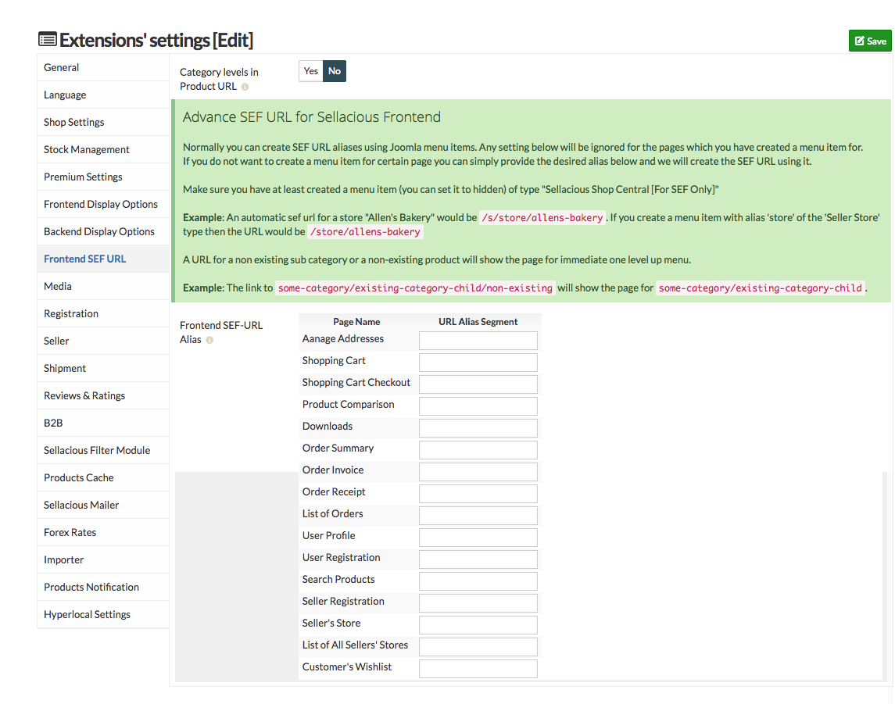
Task: Click the User Profile alias field
Action: (478, 538)
